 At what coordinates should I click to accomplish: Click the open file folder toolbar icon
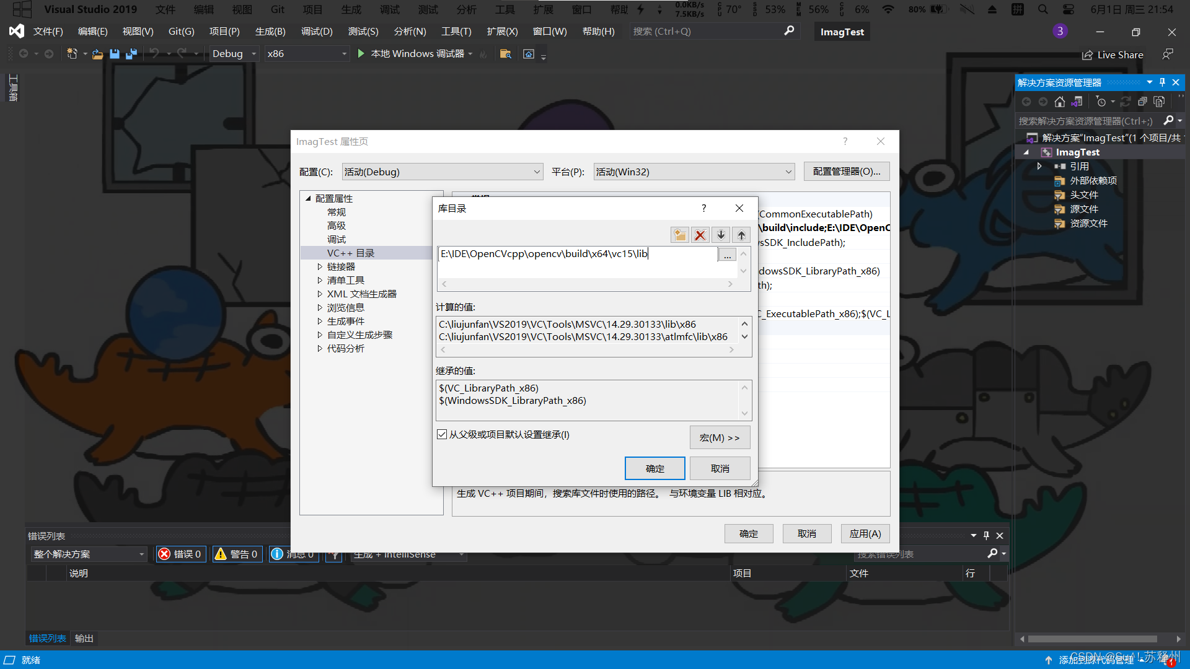point(97,54)
